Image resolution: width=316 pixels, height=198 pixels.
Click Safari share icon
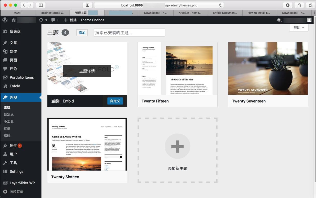pos(299,5)
